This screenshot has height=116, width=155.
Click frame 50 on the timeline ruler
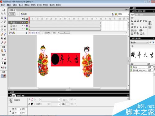(x=74, y=19)
